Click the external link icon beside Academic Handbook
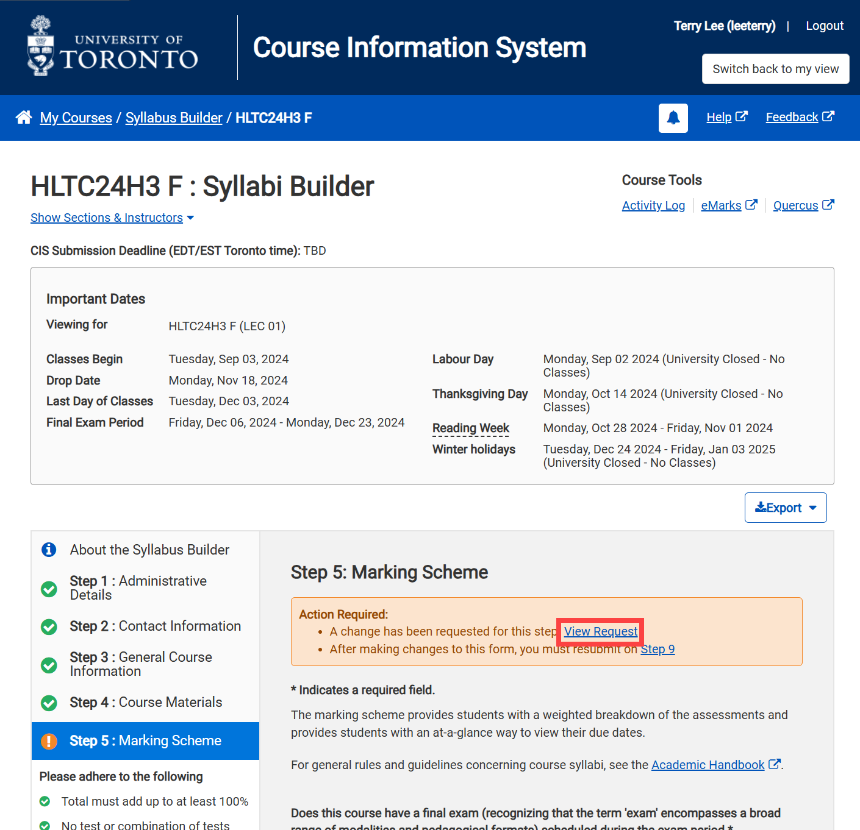Viewport: 860px width, 830px height. (x=774, y=764)
